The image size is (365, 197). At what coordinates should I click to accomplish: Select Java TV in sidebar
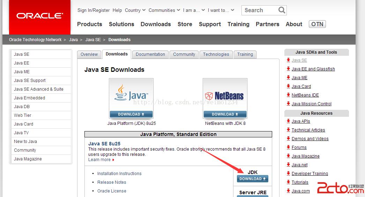(41, 133)
